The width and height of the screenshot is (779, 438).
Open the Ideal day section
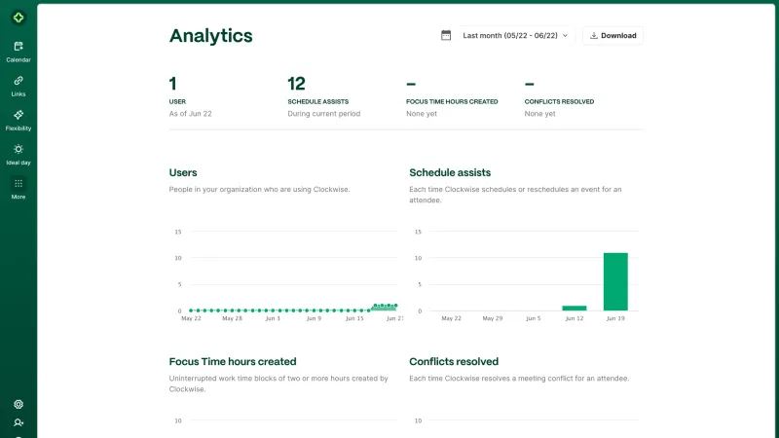click(19, 155)
